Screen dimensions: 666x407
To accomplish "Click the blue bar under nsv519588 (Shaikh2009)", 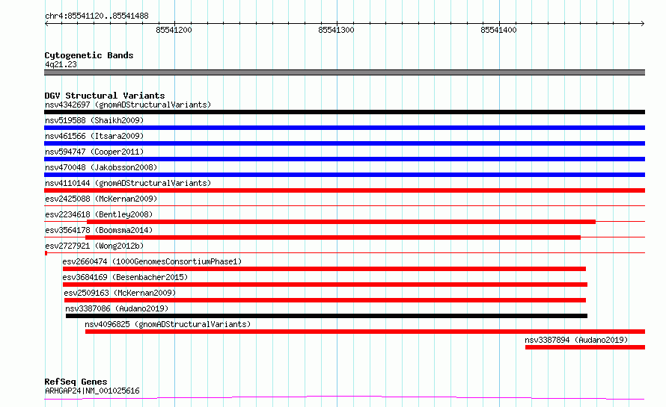I will [344, 128].
